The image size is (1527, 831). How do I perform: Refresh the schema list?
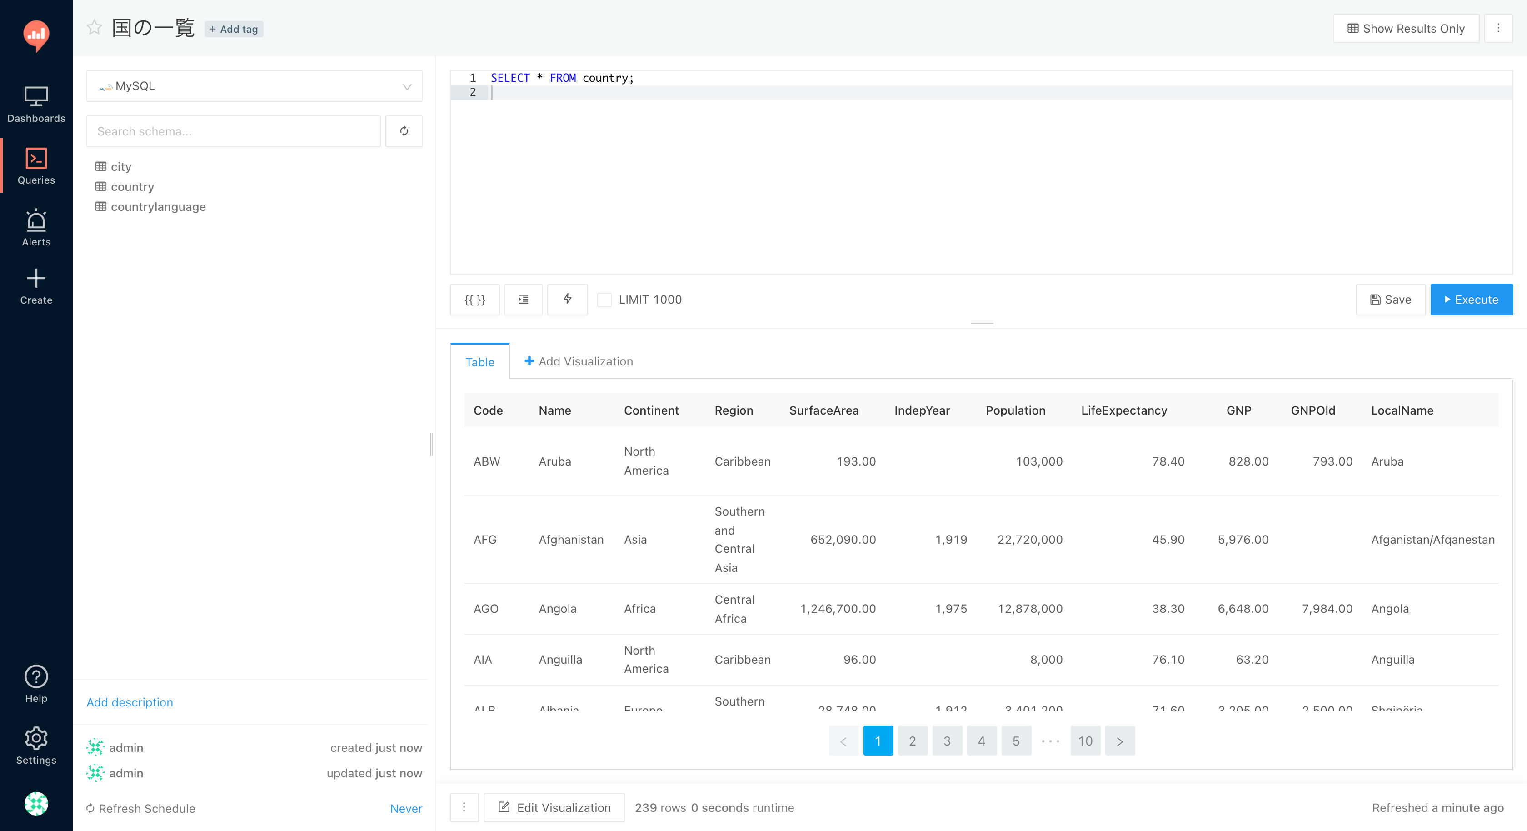pos(404,131)
